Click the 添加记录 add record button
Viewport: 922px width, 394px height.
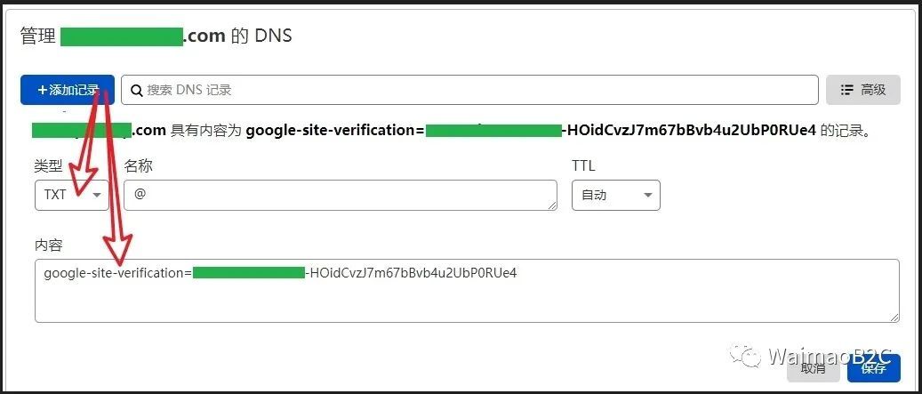[68, 90]
